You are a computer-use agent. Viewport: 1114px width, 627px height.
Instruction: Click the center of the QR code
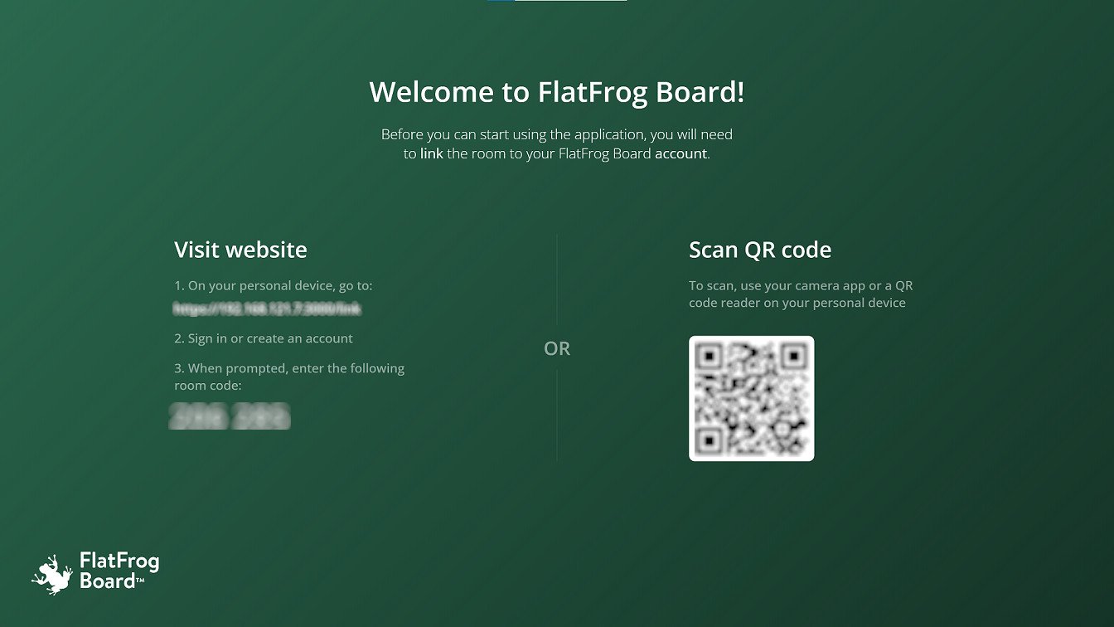pos(751,397)
